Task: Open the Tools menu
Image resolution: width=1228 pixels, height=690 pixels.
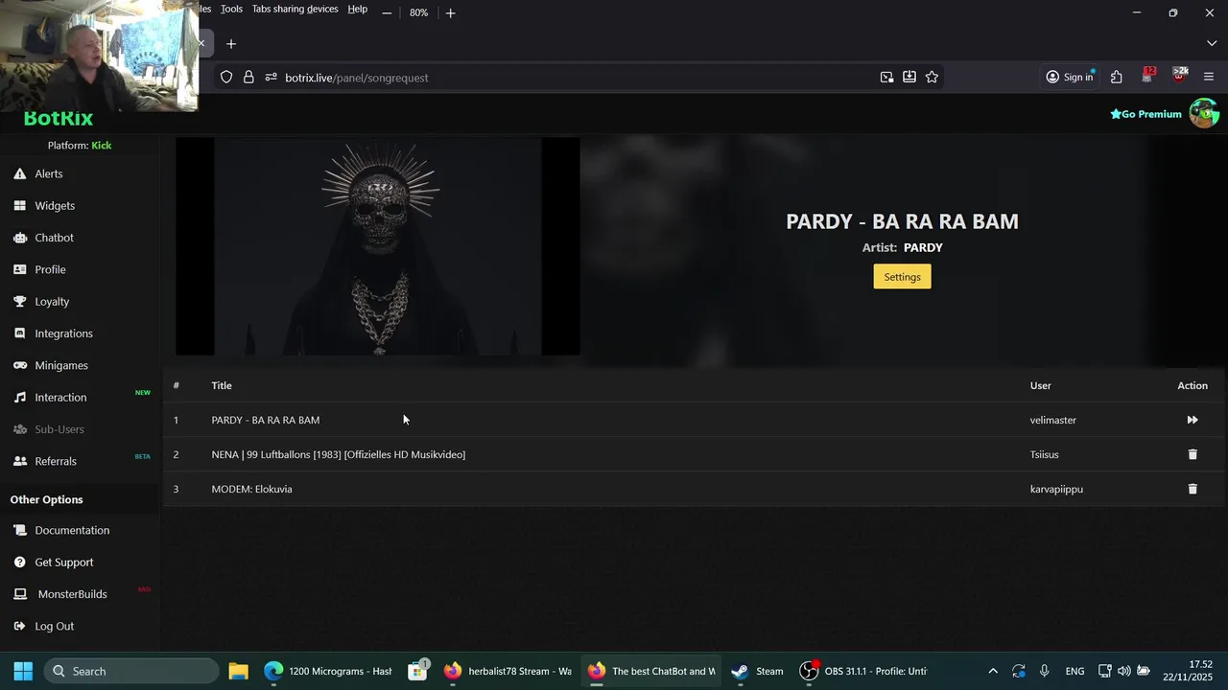Action: coord(231,9)
